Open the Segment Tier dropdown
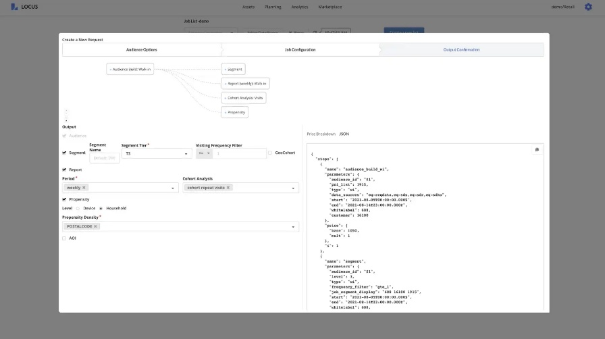Screen dimensions: 605x339 click(157, 154)
